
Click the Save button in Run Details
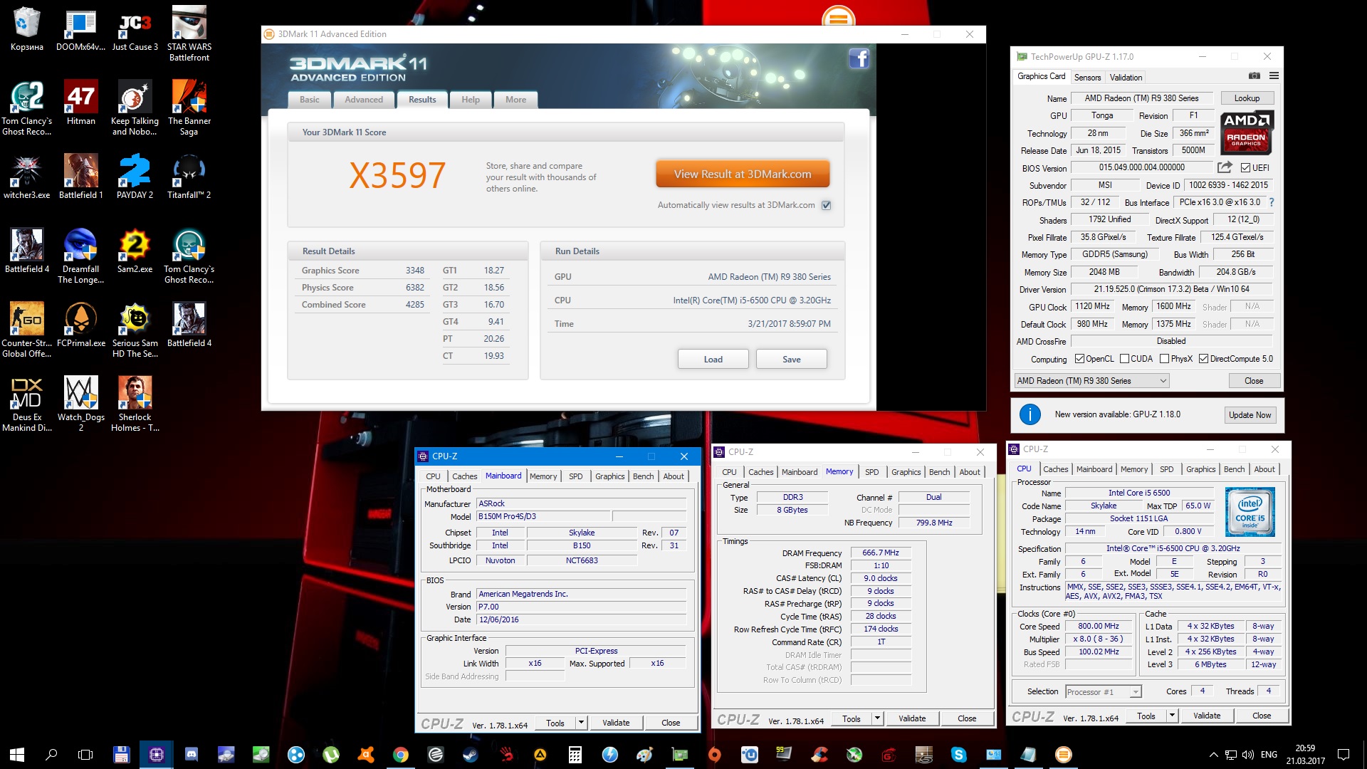[791, 359]
